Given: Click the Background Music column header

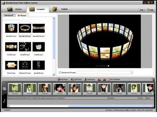Looking at the screenshot, I should tap(58, 98).
